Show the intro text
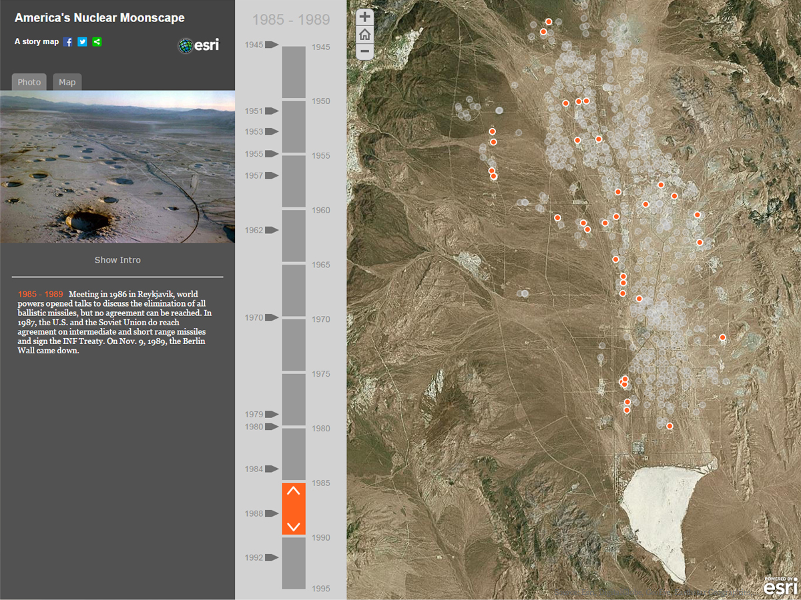Image resolution: width=801 pixels, height=600 pixels. pyautogui.click(x=117, y=260)
